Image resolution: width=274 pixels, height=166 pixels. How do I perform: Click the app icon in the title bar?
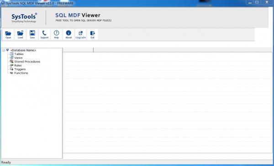point(3,3)
